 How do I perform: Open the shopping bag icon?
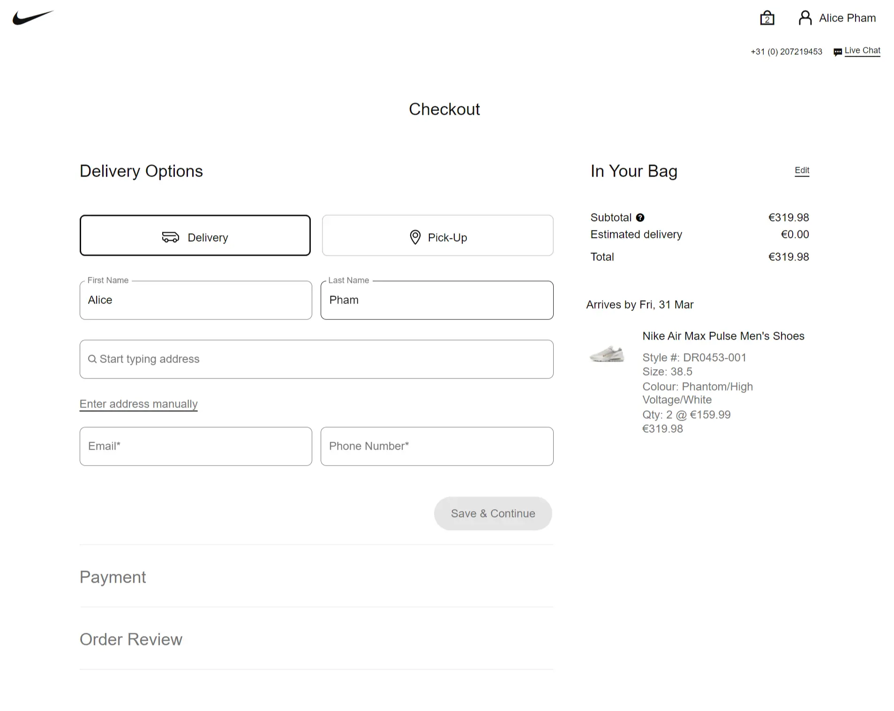click(767, 18)
